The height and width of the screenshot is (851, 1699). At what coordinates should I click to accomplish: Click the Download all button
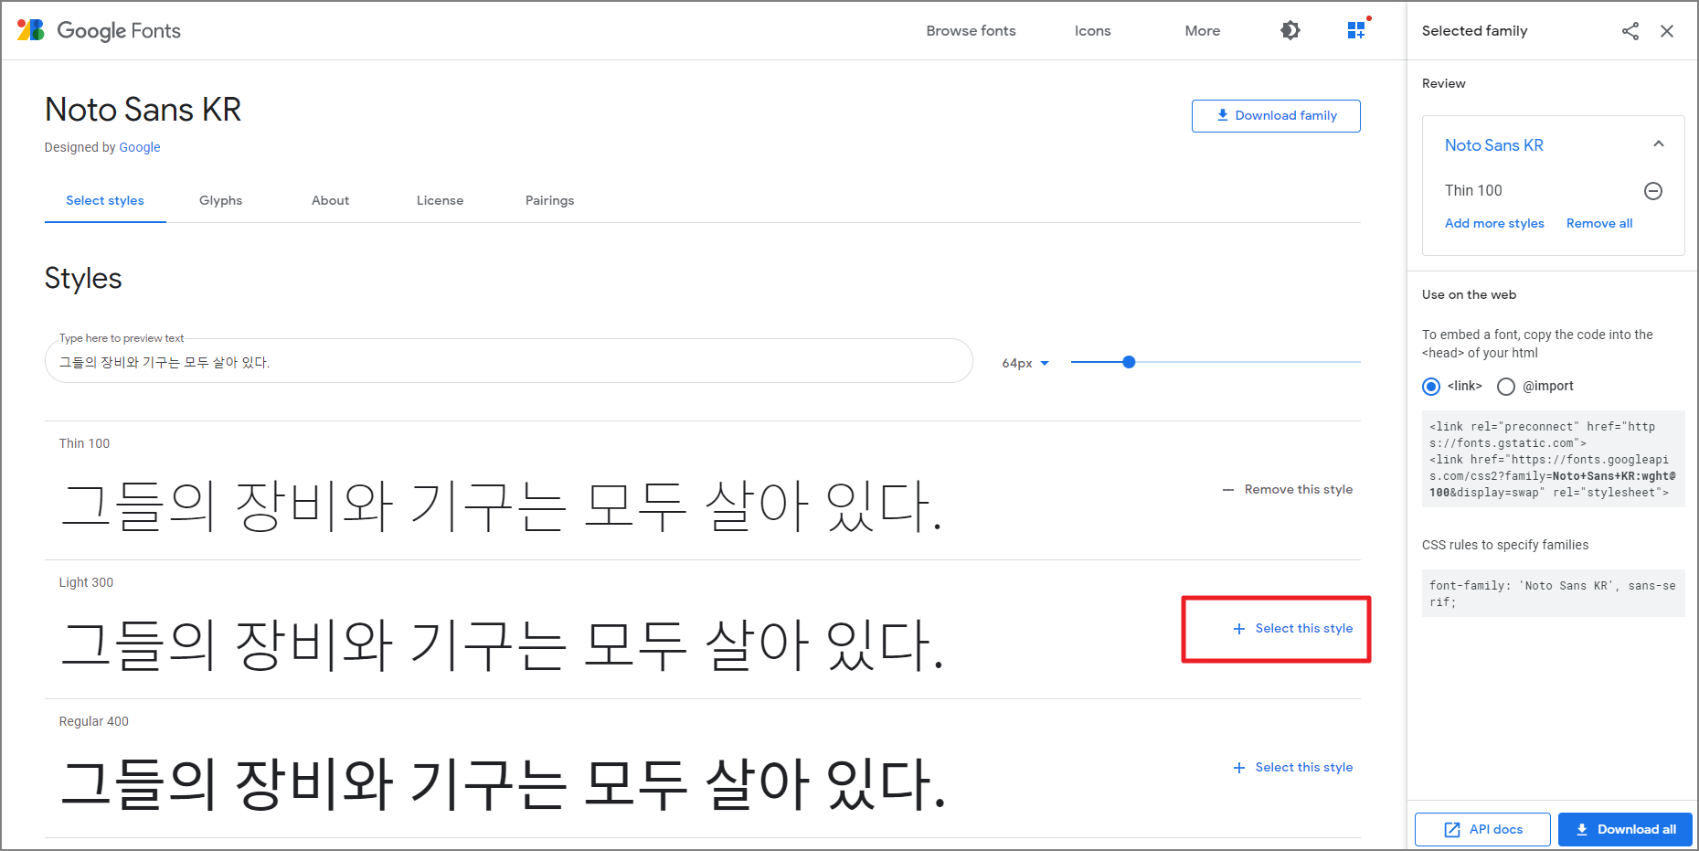1625,830
